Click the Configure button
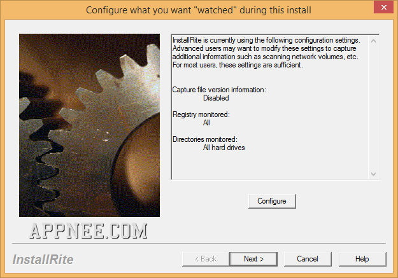 (x=272, y=201)
